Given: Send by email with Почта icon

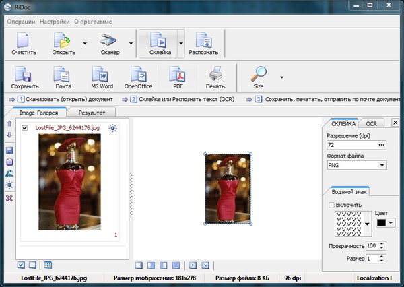Looking at the screenshot, I should click(x=63, y=74).
